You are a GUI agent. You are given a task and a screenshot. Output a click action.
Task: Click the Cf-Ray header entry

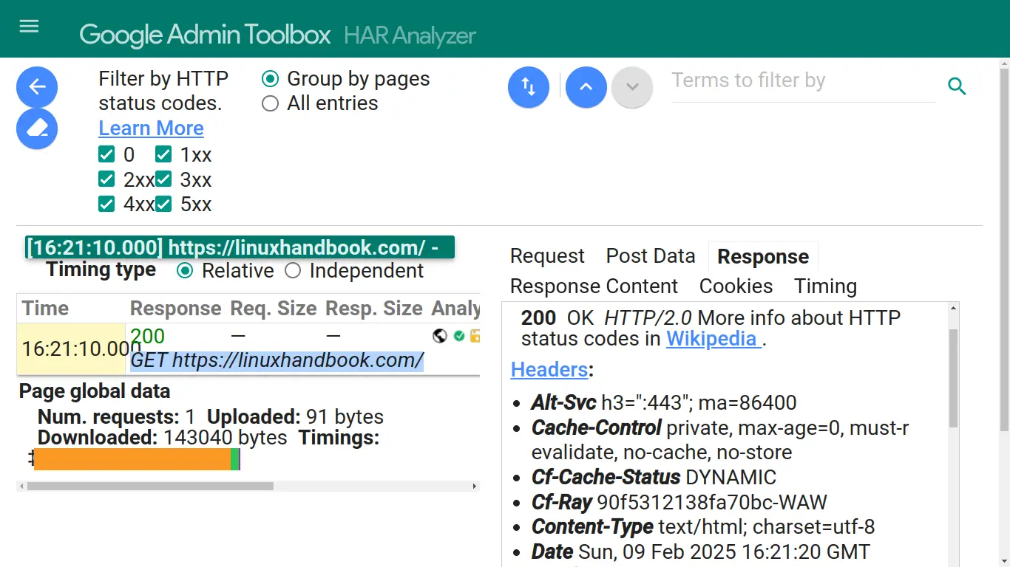point(679,502)
